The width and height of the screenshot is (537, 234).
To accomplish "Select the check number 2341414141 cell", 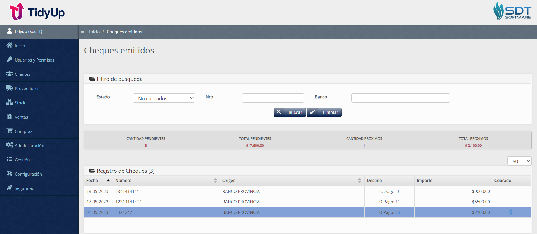I will click(x=166, y=191).
